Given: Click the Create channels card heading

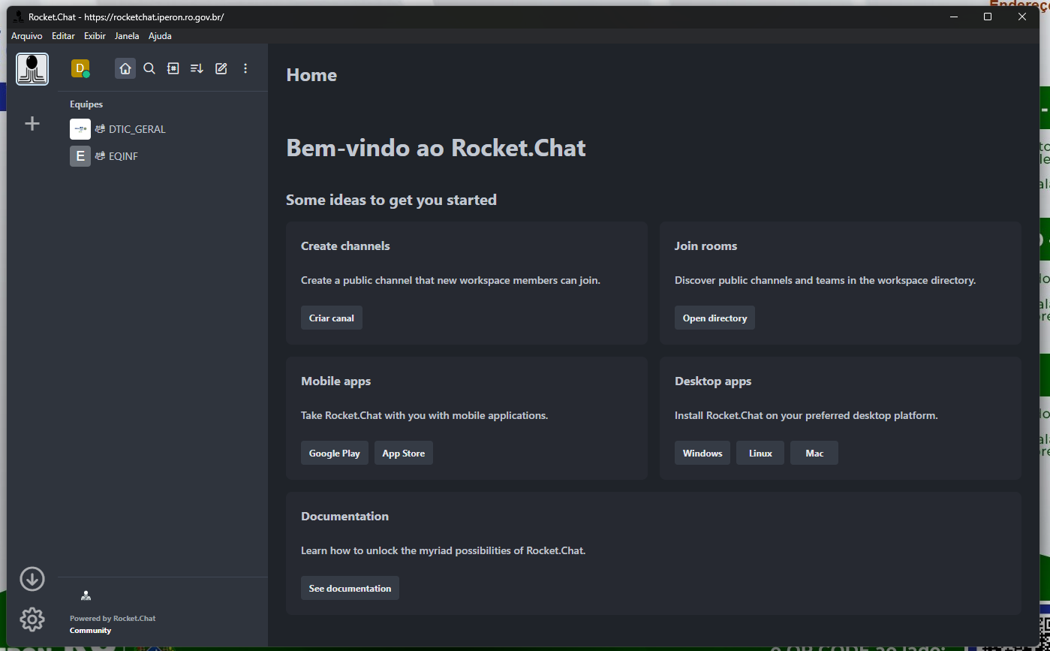Looking at the screenshot, I should (x=345, y=246).
